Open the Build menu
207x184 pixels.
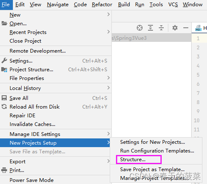[x=124, y=5]
